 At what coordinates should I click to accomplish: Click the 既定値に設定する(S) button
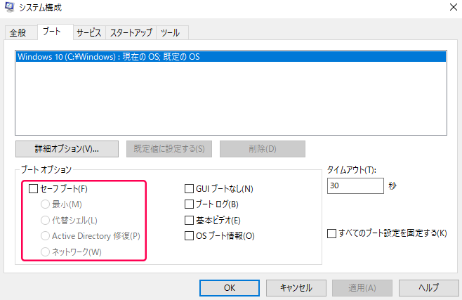tap(169, 149)
